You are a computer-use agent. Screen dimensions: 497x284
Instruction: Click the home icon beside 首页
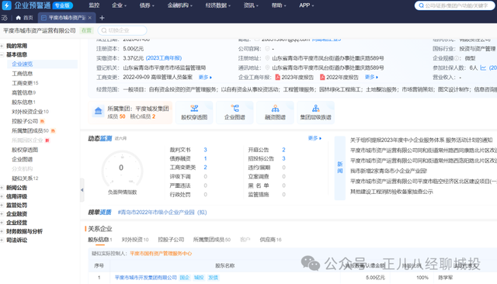point(19,18)
